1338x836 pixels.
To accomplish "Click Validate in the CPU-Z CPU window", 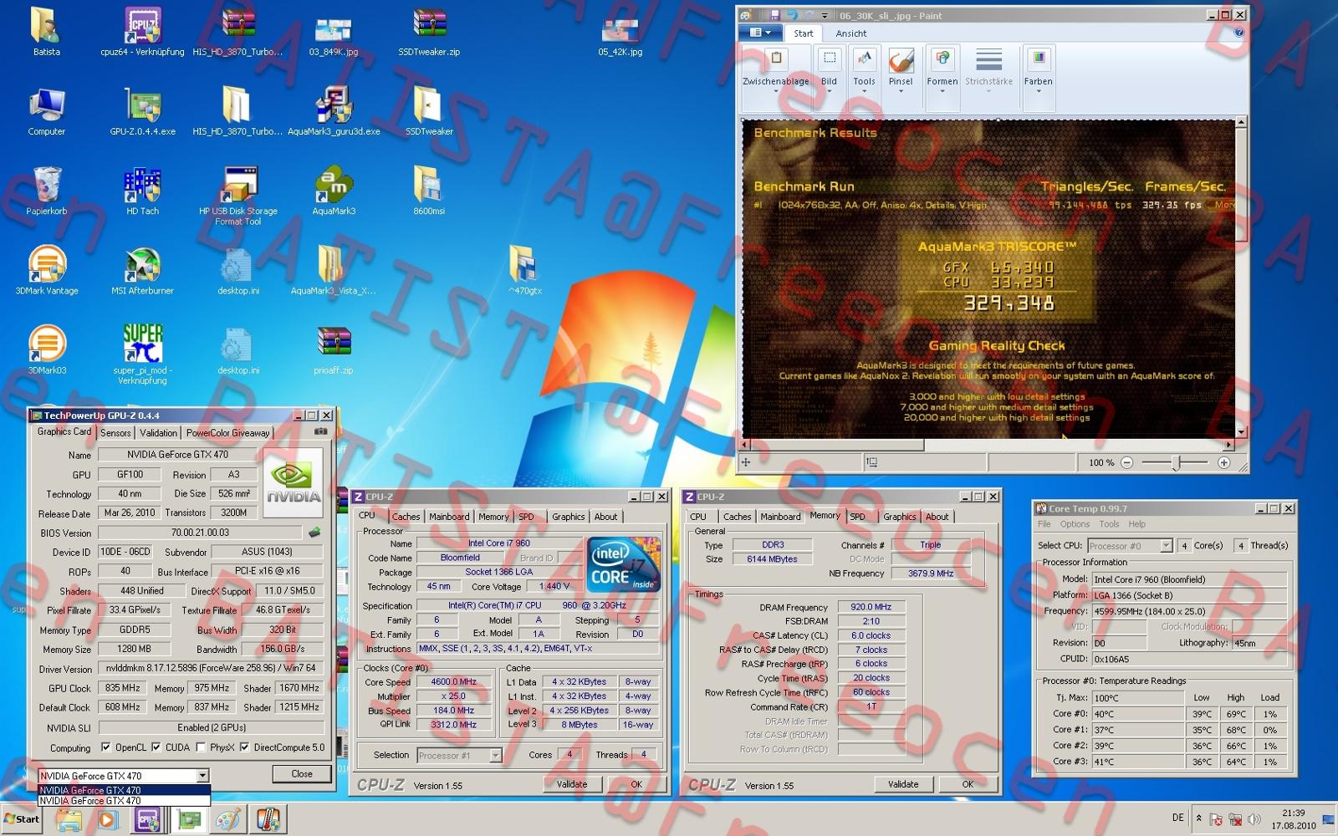I will [x=572, y=784].
